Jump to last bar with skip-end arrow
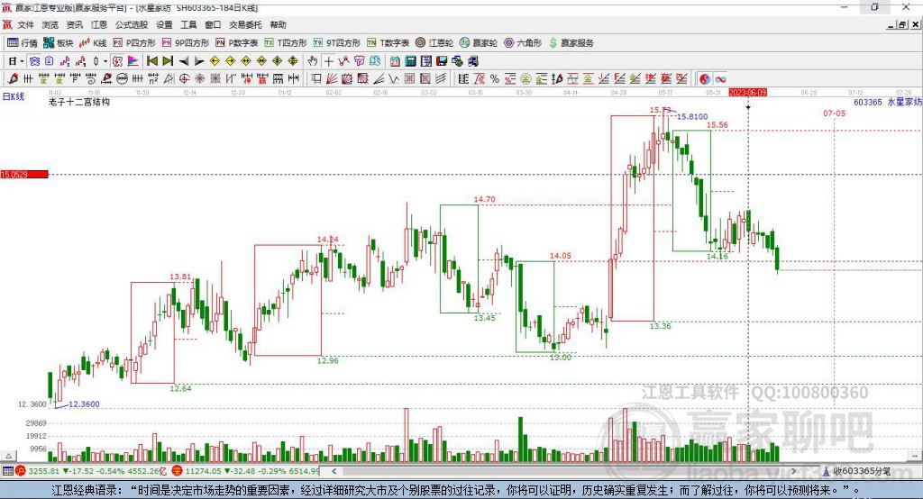Image resolution: width=923 pixels, height=499 pixels. pos(168,61)
